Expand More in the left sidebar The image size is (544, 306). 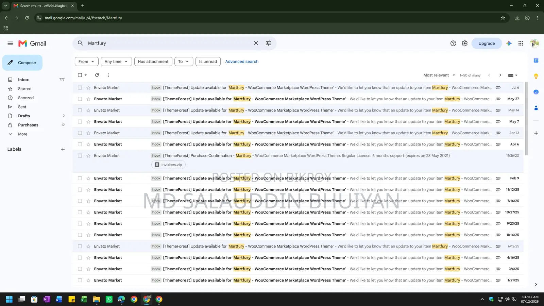pos(22,134)
